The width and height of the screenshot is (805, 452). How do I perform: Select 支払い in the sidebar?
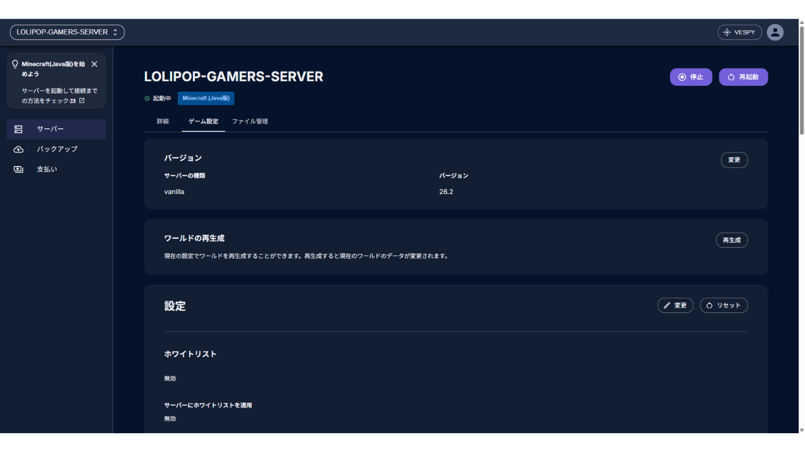[x=56, y=169]
